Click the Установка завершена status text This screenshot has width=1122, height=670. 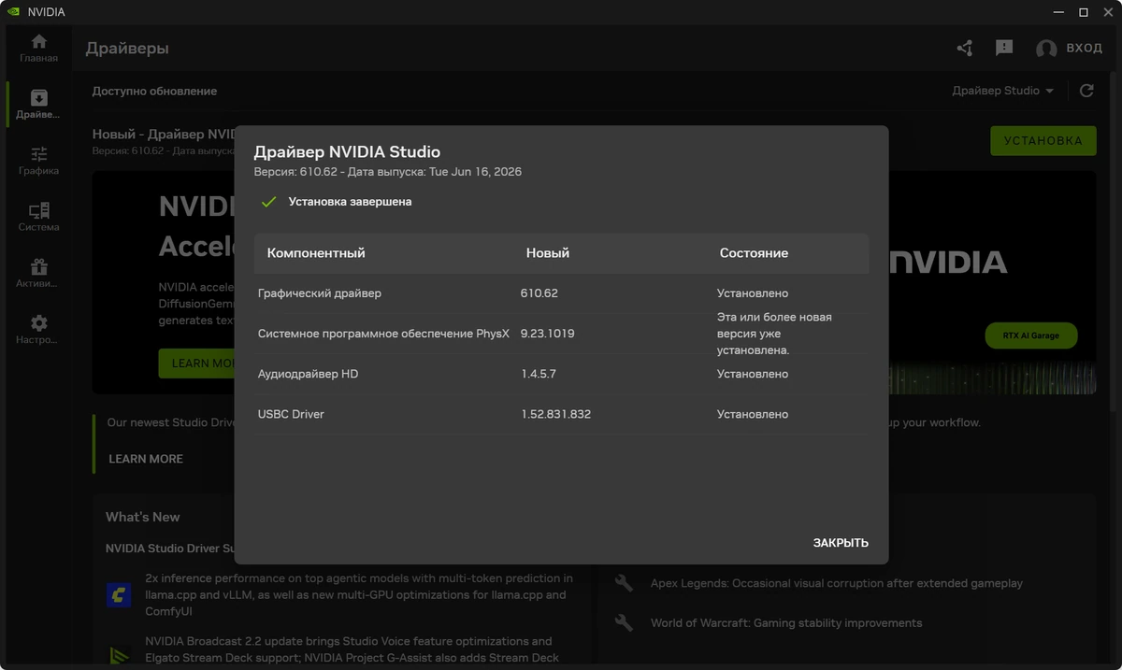(350, 201)
